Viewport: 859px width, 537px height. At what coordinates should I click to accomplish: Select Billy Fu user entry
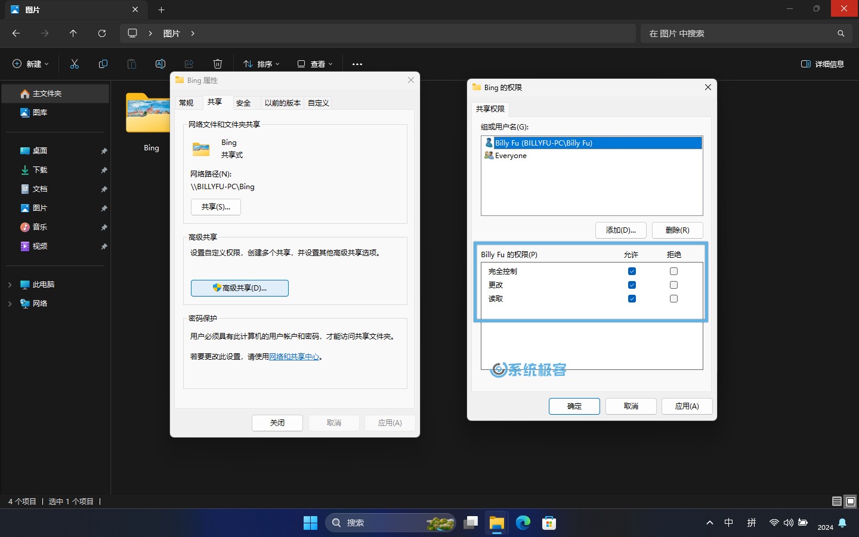592,143
